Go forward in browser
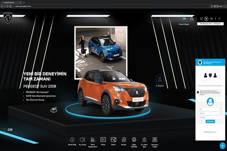This screenshot has height=151, width=227. 5,6
